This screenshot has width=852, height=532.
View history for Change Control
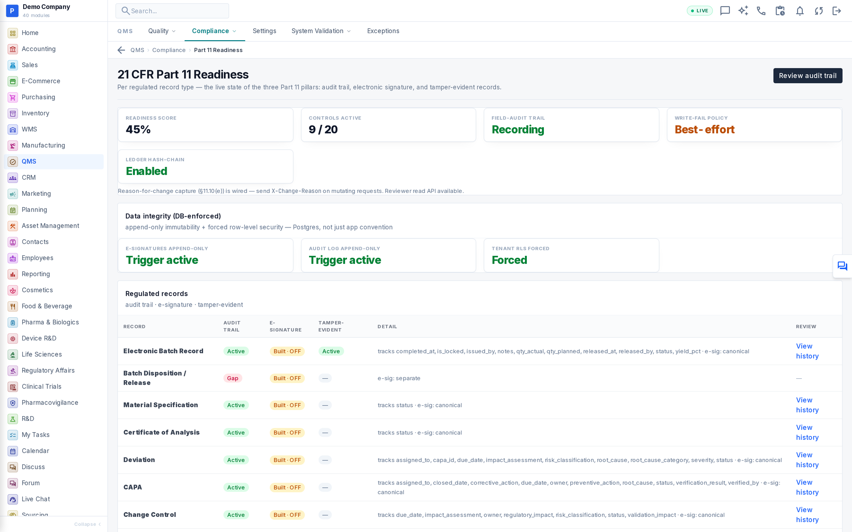tap(808, 515)
